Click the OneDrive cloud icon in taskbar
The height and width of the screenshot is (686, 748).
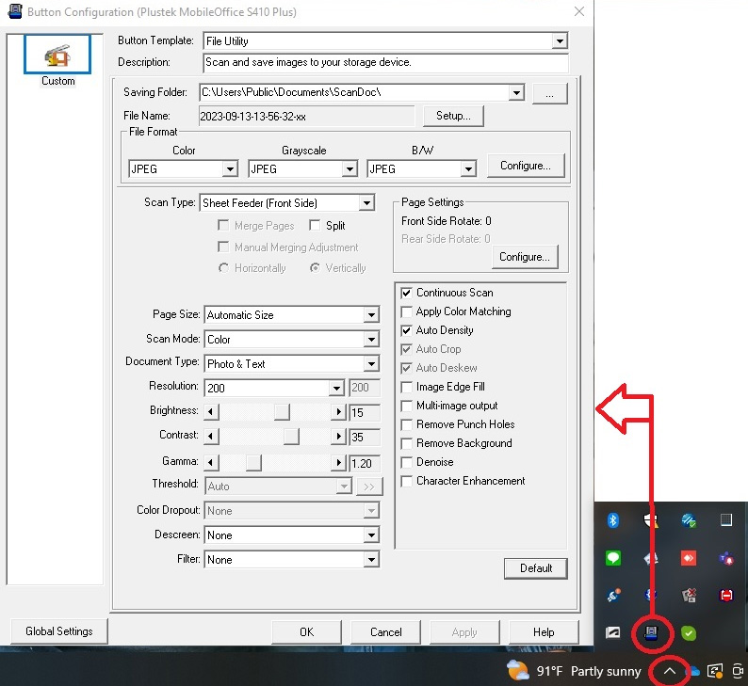[x=693, y=671]
